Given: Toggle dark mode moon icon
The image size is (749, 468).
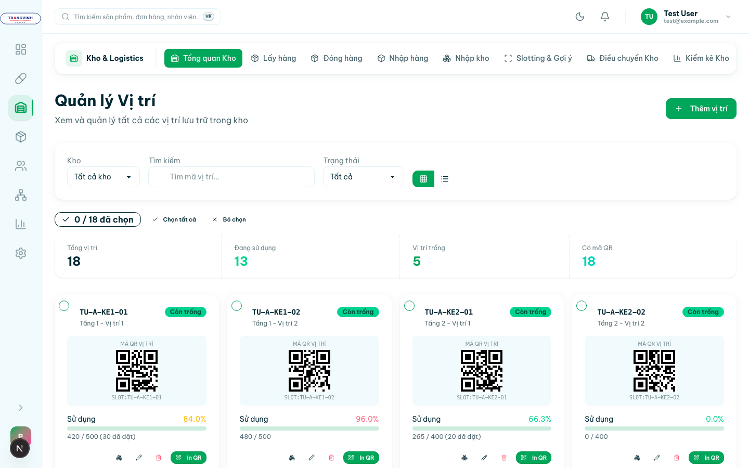Looking at the screenshot, I should 580,17.
